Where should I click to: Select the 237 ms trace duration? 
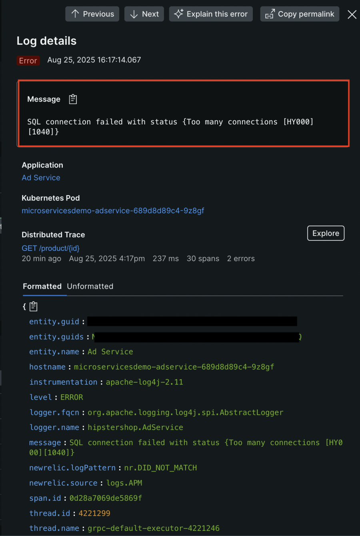[x=166, y=259]
